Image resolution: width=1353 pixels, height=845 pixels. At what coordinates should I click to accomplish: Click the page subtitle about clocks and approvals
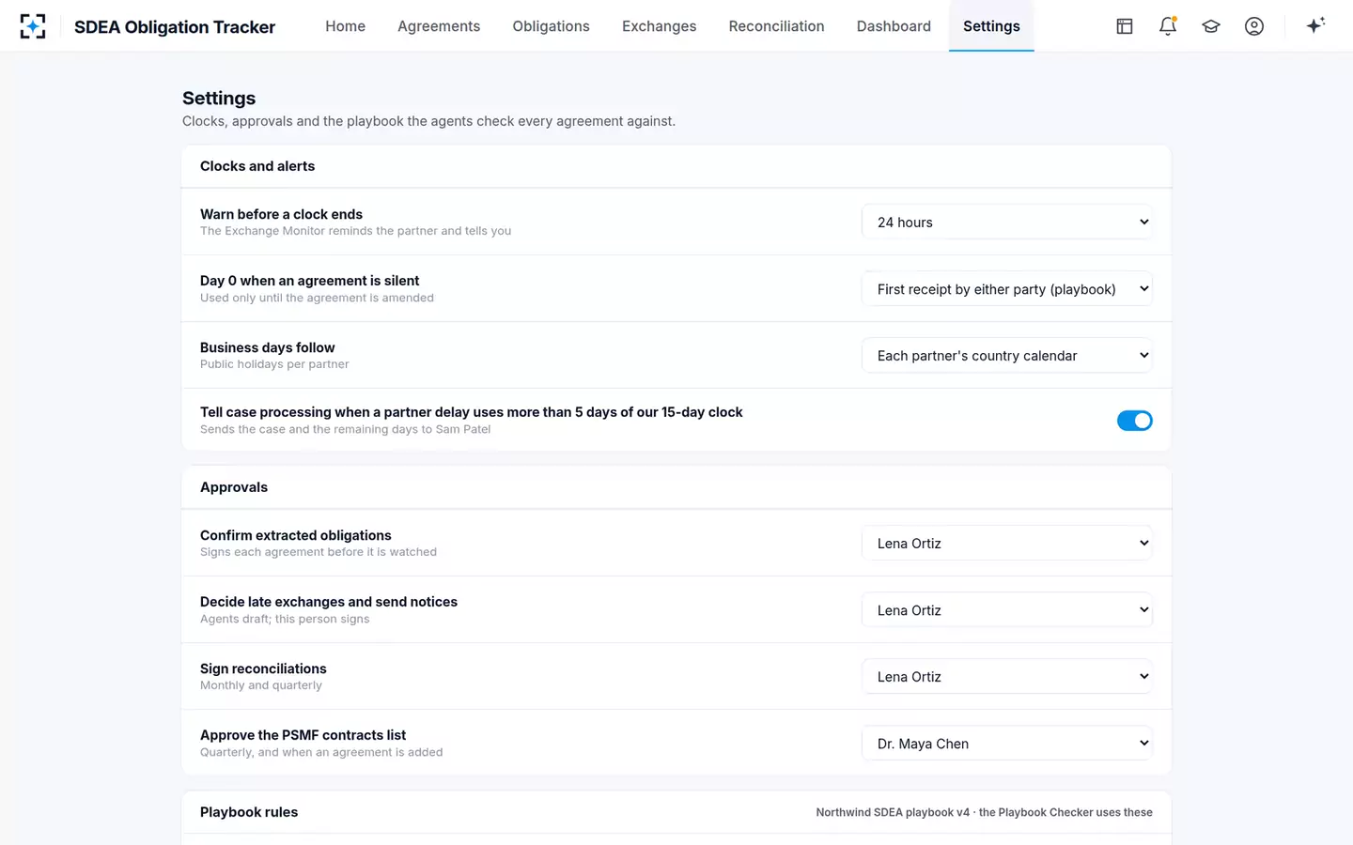click(428, 121)
